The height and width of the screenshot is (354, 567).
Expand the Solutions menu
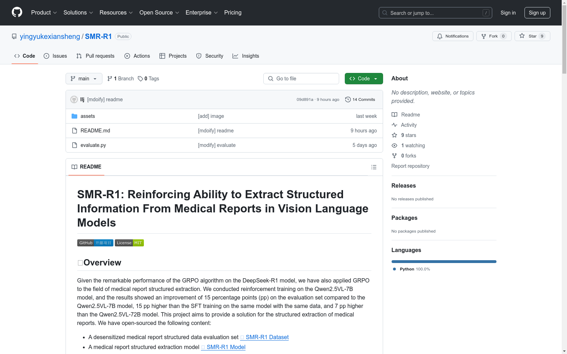[78, 13]
